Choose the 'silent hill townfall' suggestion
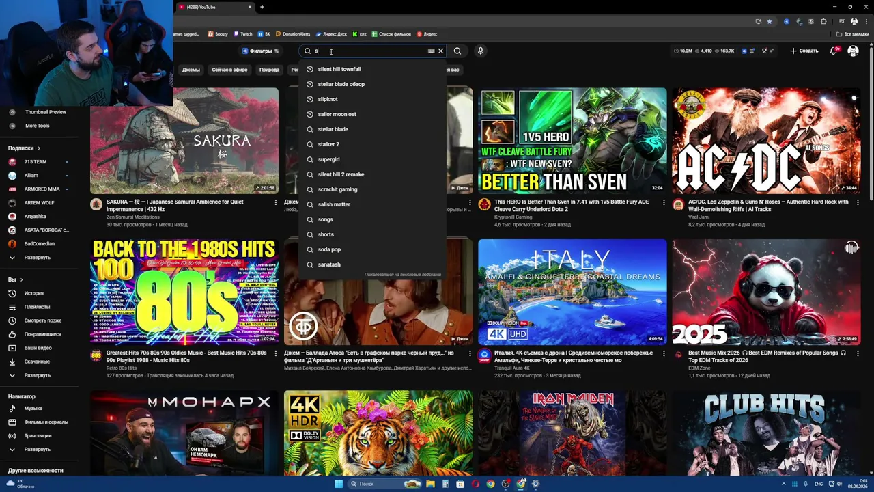This screenshot has height=492, width=874. click(x=372, y=69)
